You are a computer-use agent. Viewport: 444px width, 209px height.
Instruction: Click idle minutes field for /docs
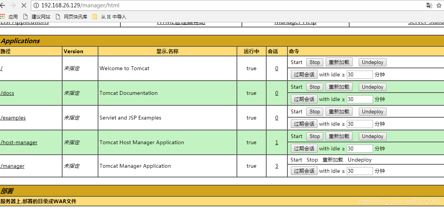coord(360,99)
